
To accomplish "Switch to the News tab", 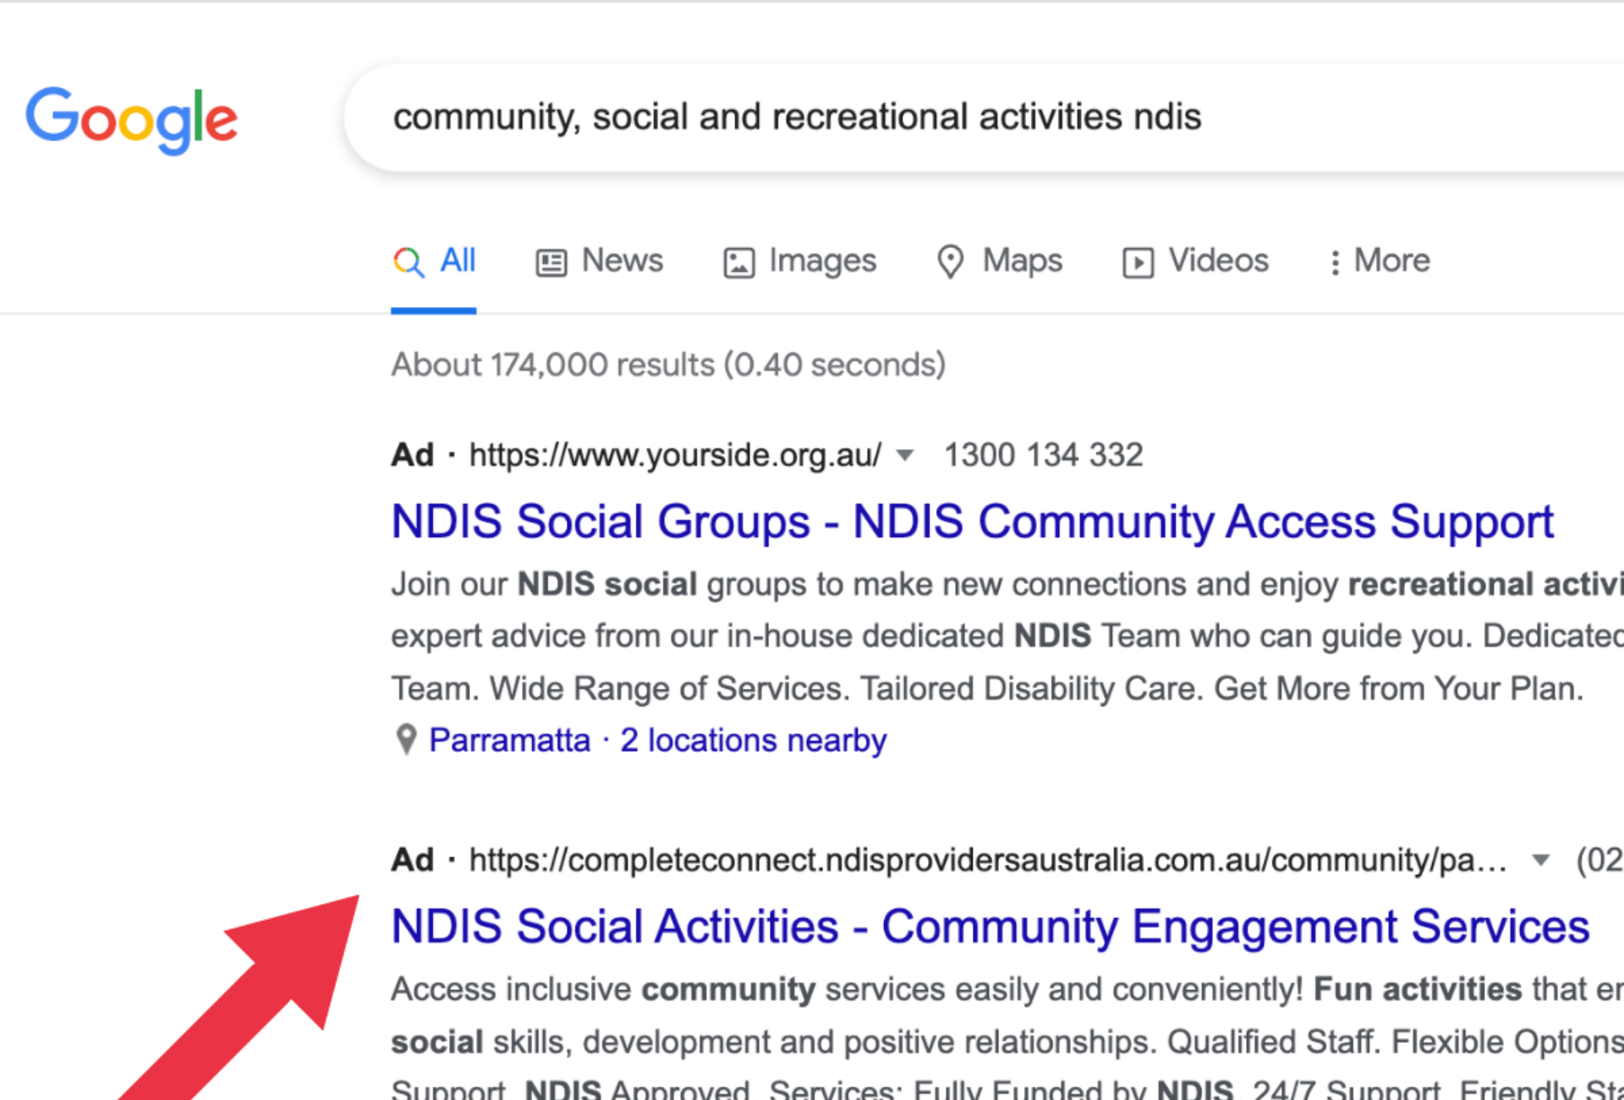I will (622, 261).
